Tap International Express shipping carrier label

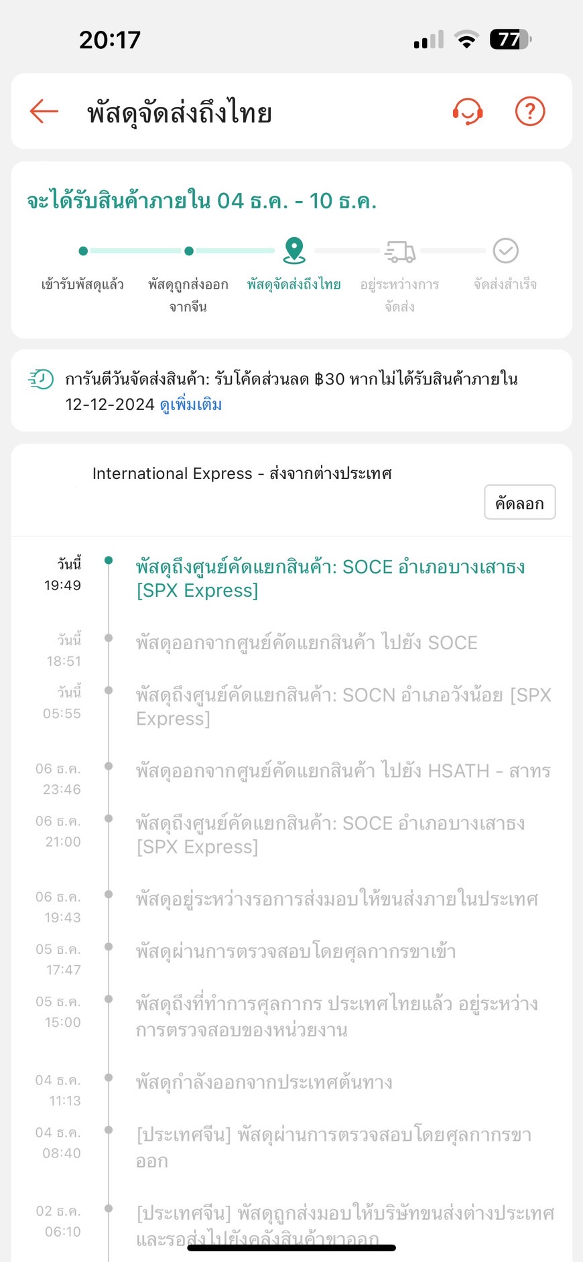tap(242, 474)
